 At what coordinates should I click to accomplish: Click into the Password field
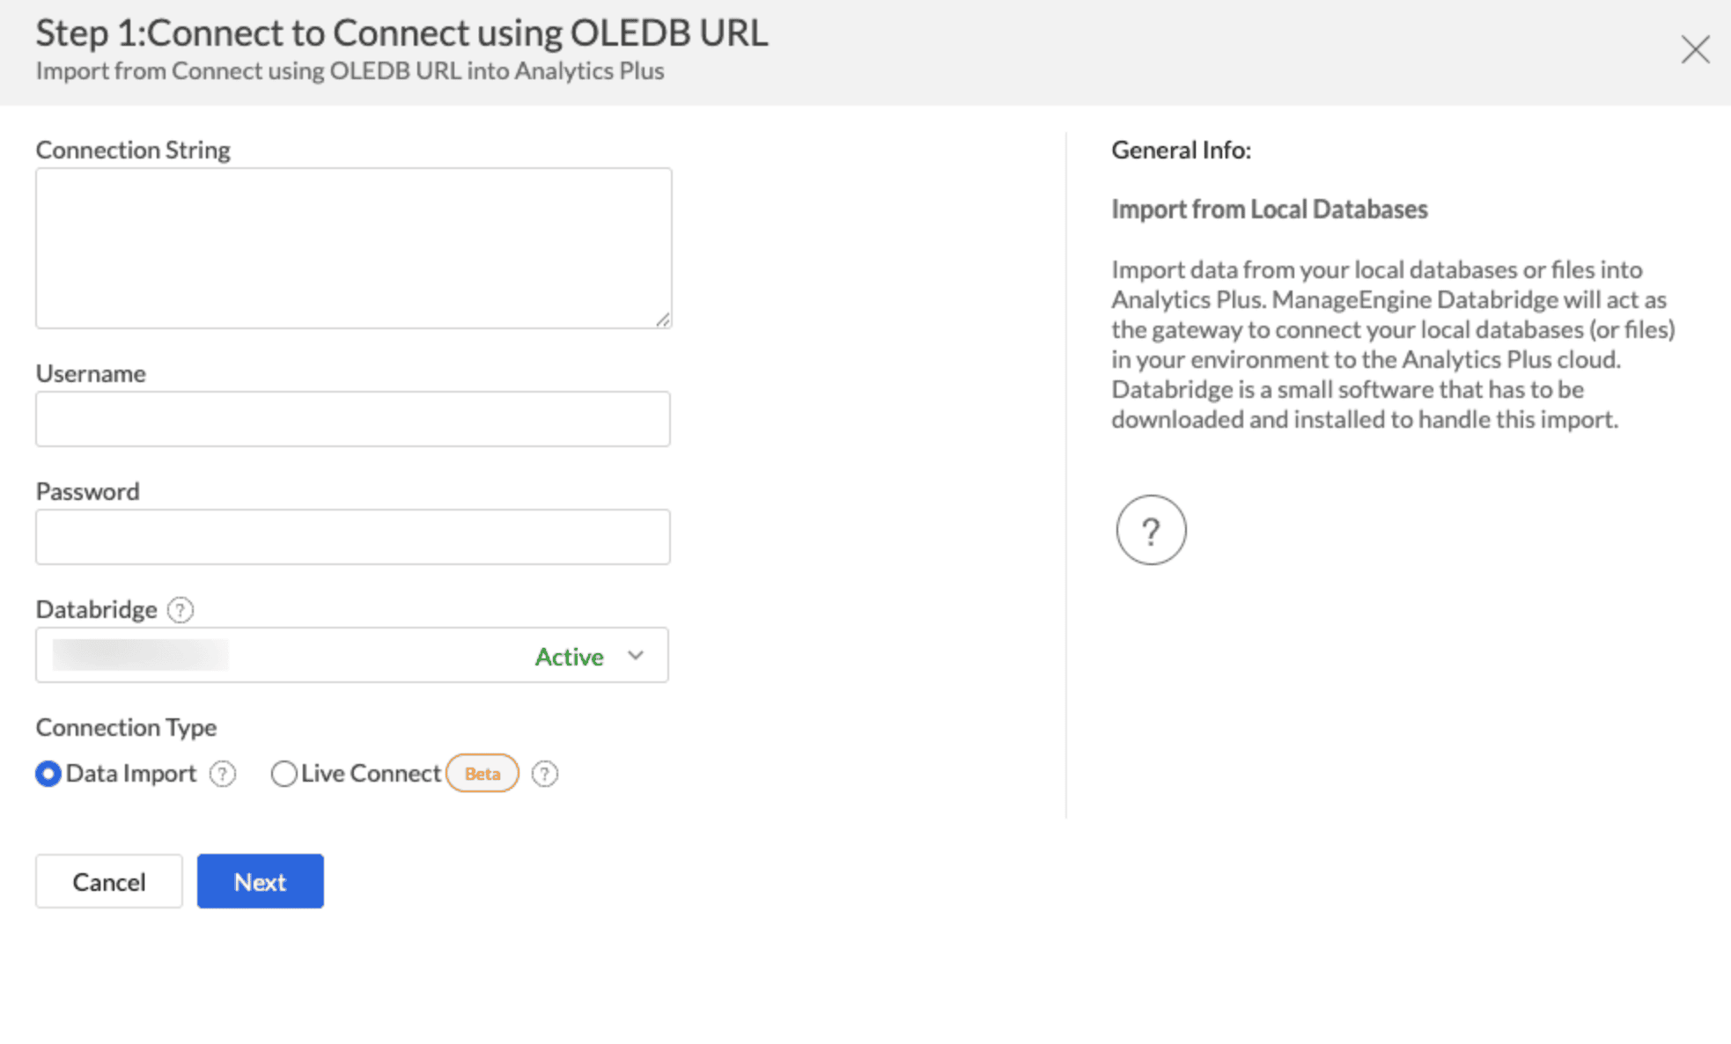(353, 537)
